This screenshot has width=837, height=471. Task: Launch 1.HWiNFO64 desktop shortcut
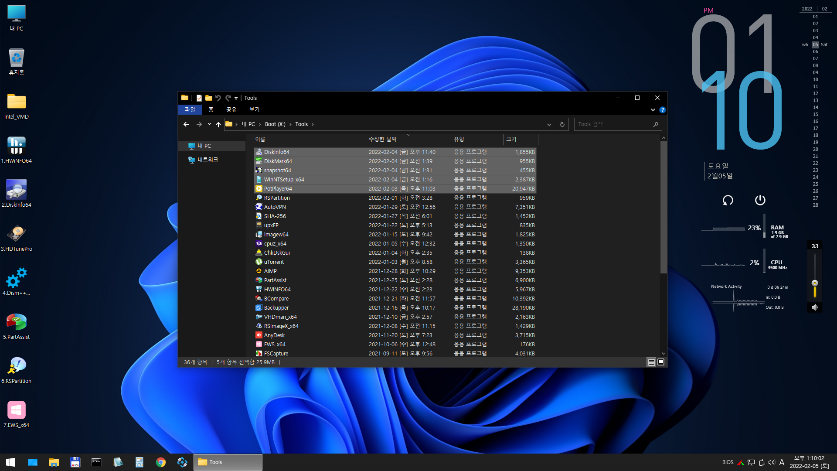17,150
